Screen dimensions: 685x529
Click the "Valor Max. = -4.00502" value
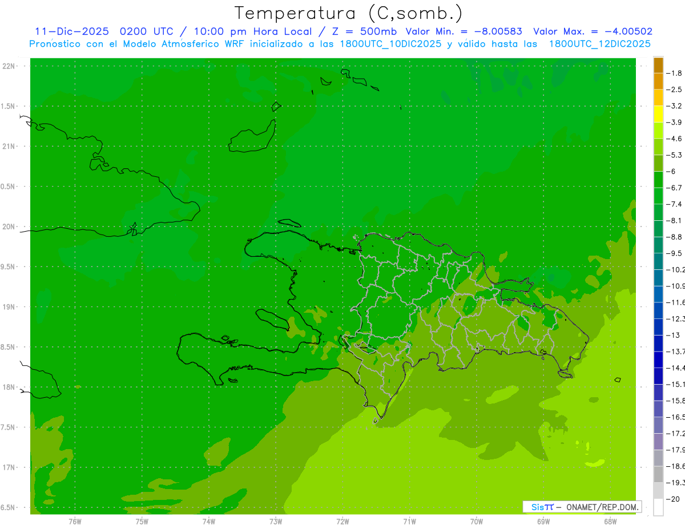coord(593,31)
